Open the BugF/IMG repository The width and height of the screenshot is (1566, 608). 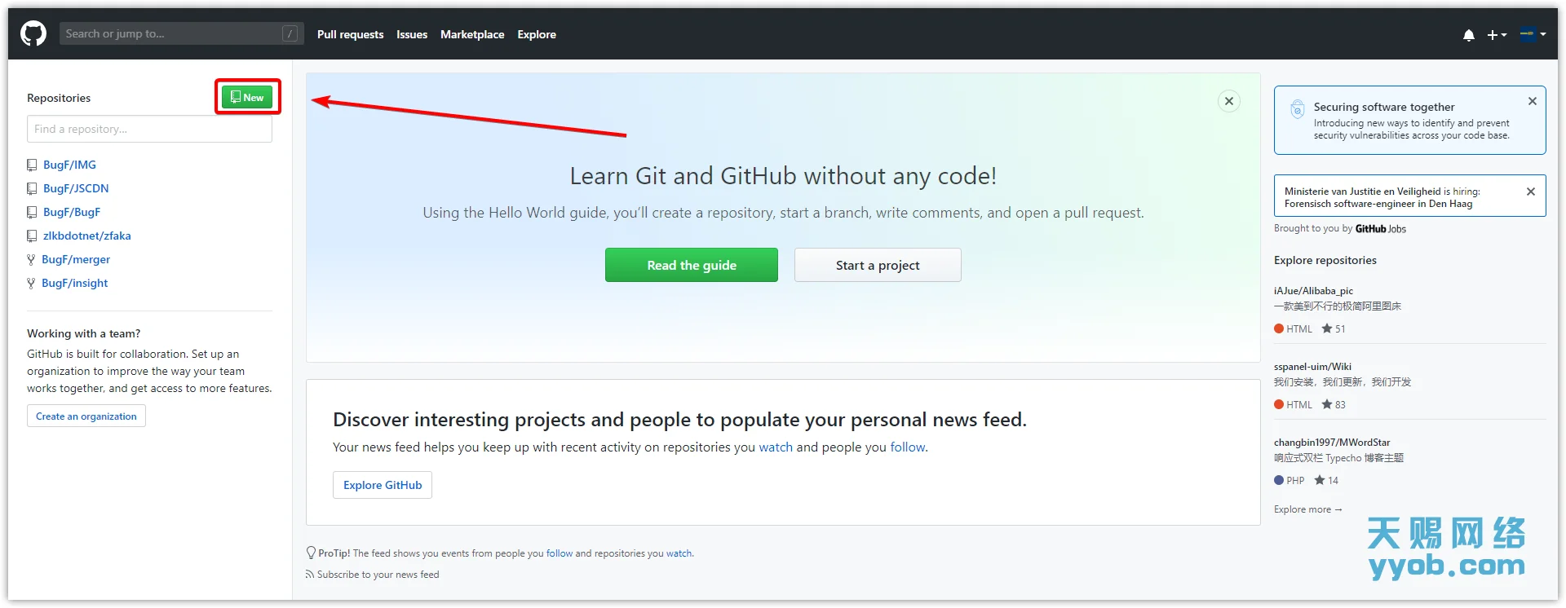pos(69,165)
